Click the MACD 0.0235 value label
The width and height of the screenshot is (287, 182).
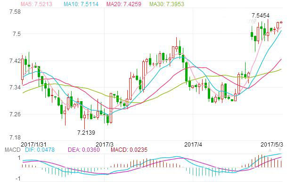tap(129, 150)
